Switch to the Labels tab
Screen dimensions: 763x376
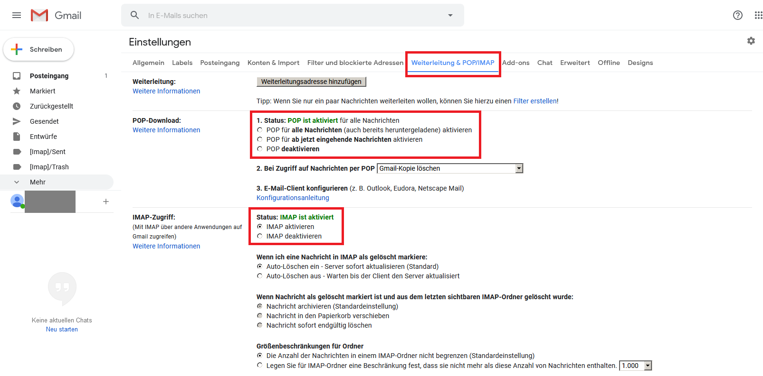[182, 63]
